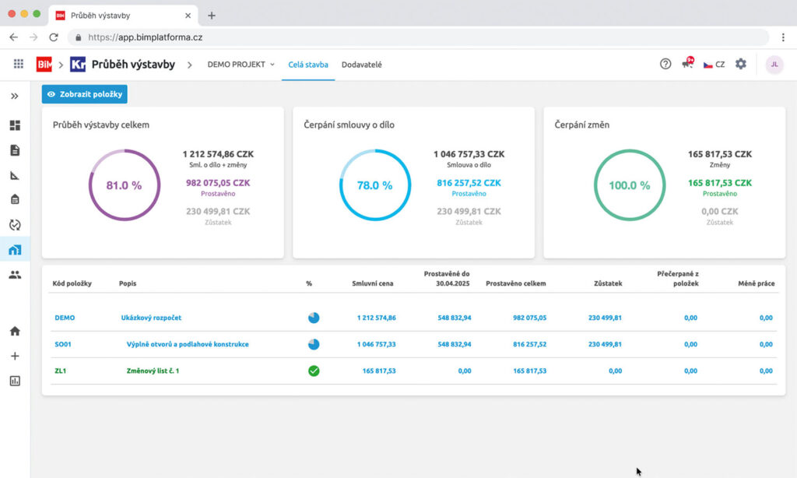The image size is (797, 478).
Task: Click the megaphone notifications icon
Action: (687, 64)
